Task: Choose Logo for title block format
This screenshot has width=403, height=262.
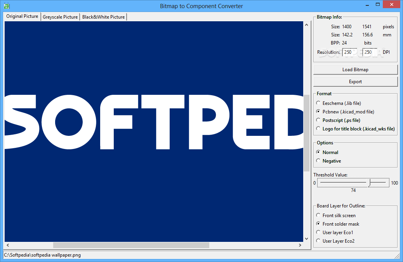Action: pos(356,129)
